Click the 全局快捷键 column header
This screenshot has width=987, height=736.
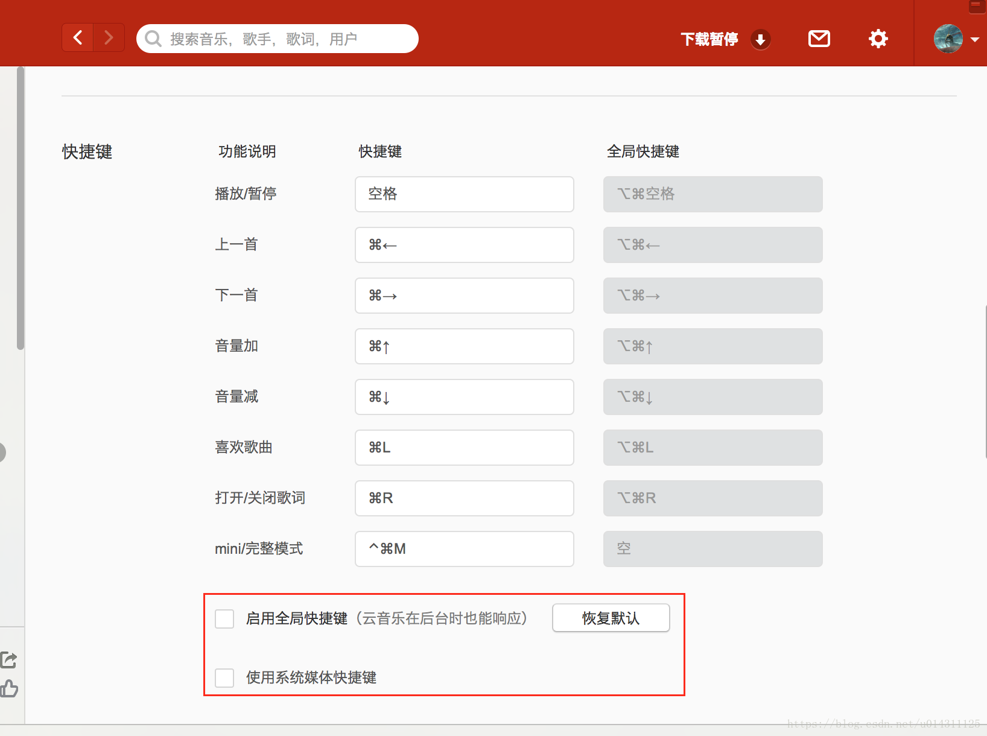[x=643, y=151]
